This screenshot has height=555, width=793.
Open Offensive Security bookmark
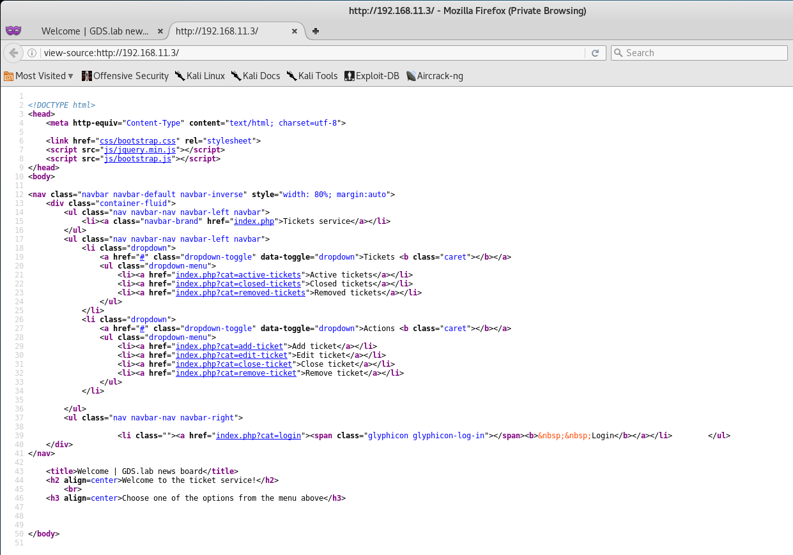point(125,76)
